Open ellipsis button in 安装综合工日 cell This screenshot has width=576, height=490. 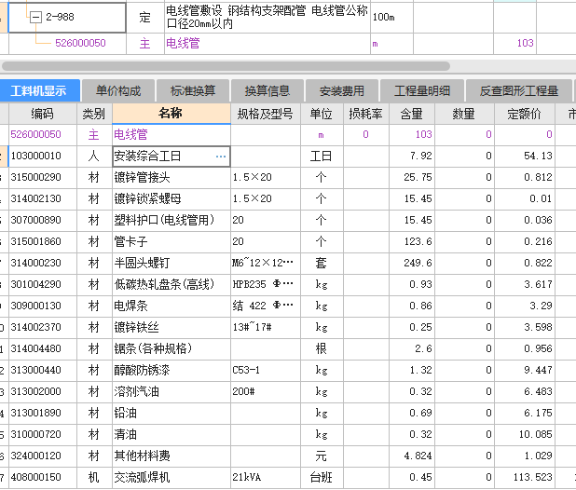(221, 157)
